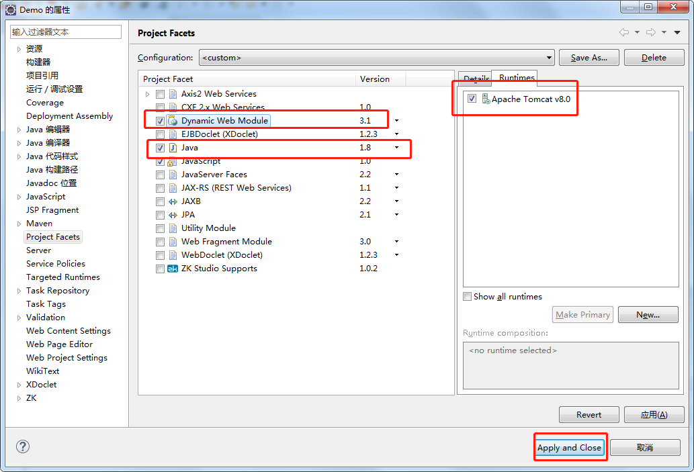Uncheck the Apache Tomcat v8.0 runtime

click(472, 99)
